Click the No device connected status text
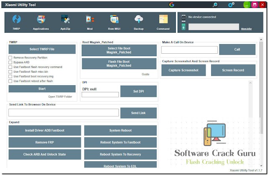Viewport: 268px width, 175px height. (x=202, y=17)
